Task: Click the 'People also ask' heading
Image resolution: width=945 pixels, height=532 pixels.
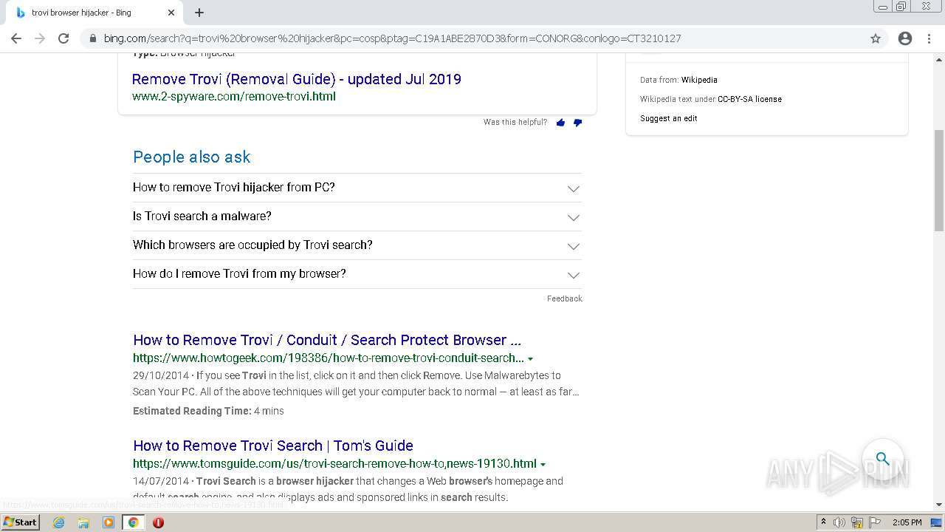Action: (192, 157)
